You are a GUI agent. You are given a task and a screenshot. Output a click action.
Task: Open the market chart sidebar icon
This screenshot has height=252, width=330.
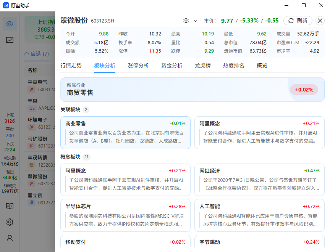pyautogui.click(x=10, y=40)
